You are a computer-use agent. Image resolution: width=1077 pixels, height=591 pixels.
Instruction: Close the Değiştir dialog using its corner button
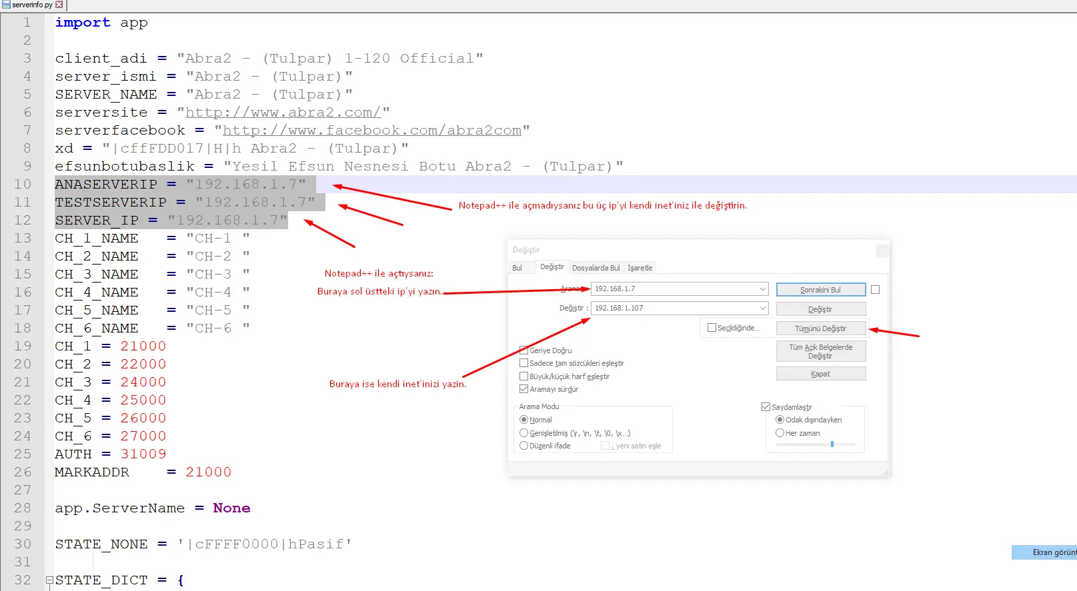click(x=882, y=251)
